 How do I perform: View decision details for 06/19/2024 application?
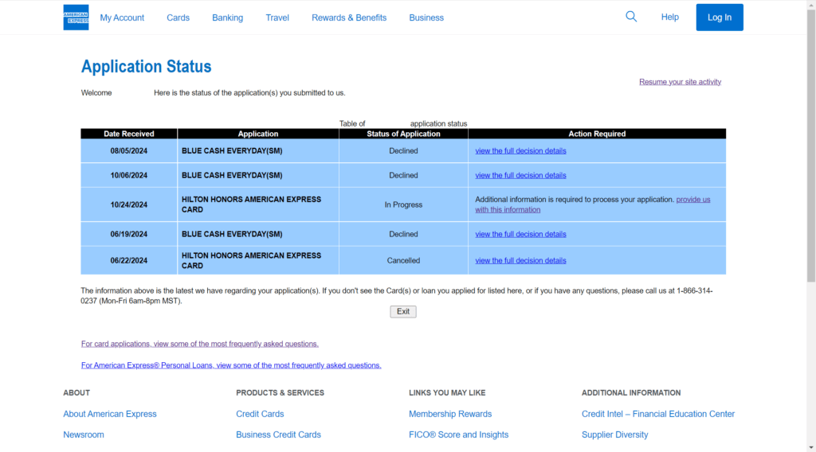point(520,234)
